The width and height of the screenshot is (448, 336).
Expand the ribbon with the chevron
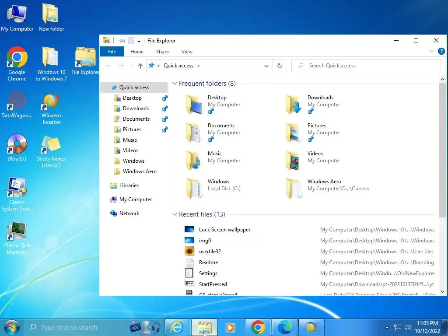(x=432, y=52)
